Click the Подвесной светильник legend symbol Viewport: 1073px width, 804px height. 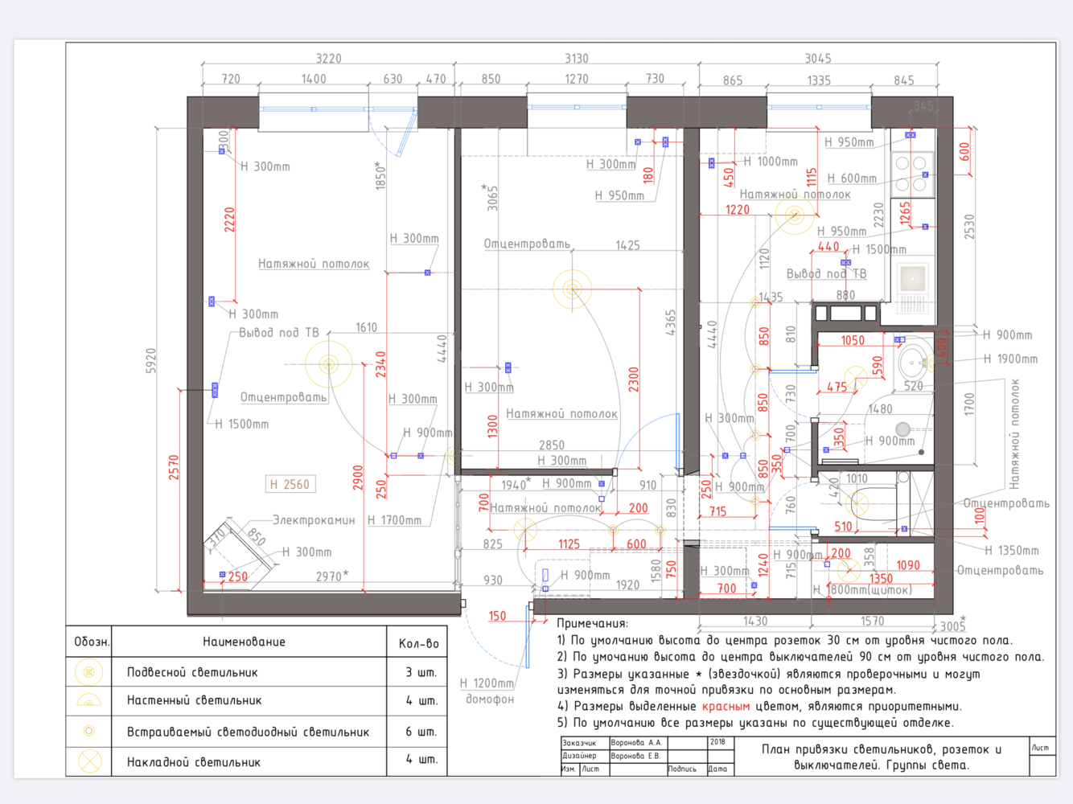pyautogui.click(x=89, y=672)
